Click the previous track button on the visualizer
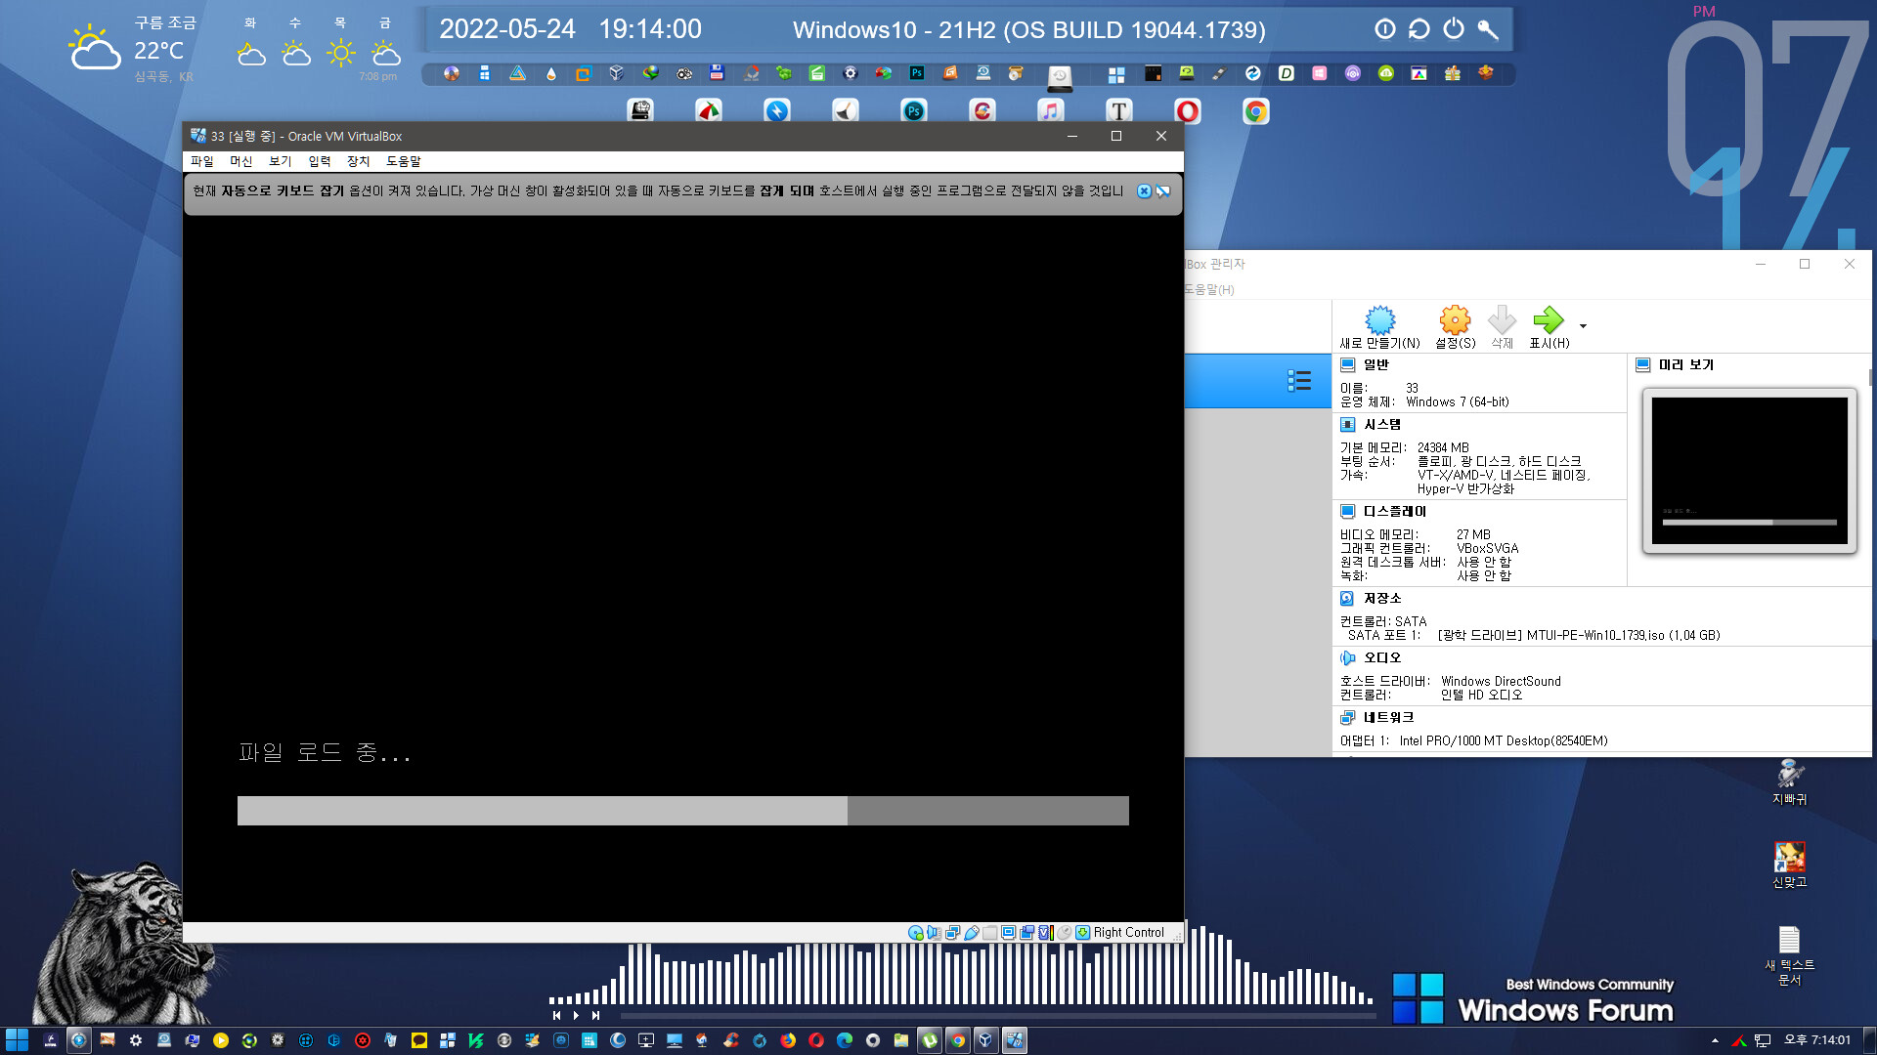 (x=556, y=1016)
